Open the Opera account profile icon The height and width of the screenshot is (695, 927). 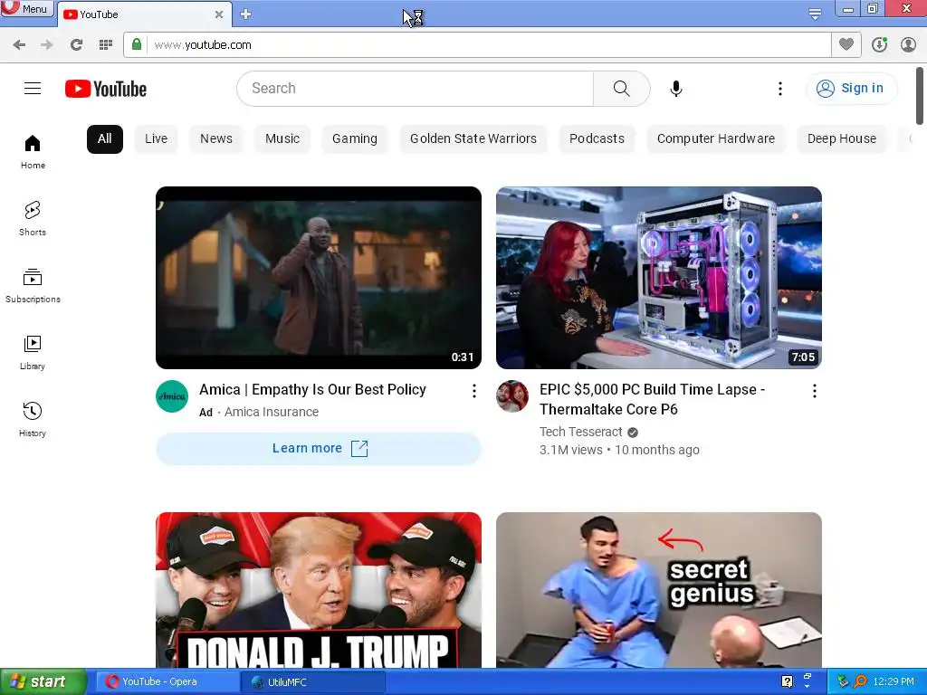click(x=908, y=44)
